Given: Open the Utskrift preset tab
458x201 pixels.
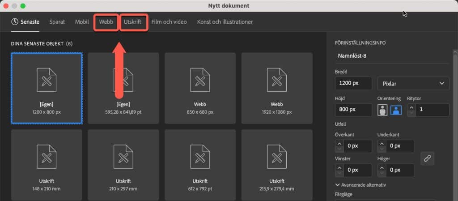Looking at the screenshot, I should coord(132,22).
